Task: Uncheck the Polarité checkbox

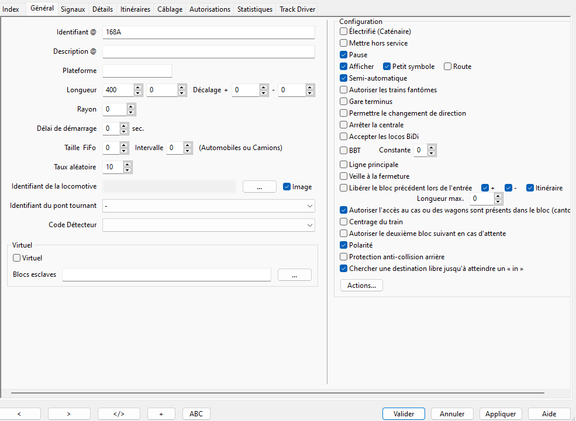Action: (x=343, y=245)
